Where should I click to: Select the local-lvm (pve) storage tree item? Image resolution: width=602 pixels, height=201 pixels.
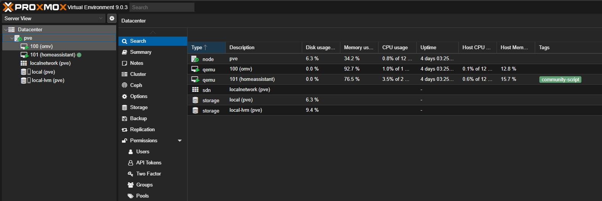[x=48, y=80]
